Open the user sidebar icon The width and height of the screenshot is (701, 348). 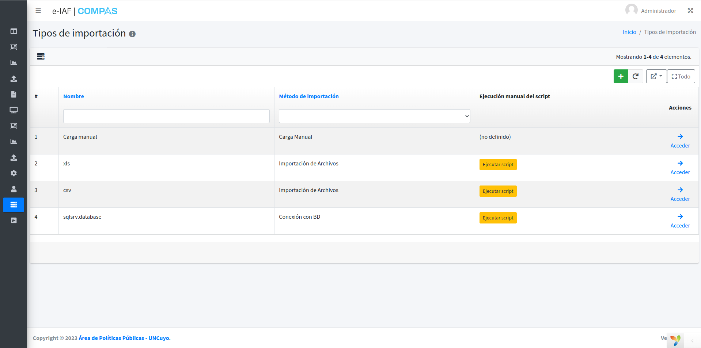click(x=14, y=189)
